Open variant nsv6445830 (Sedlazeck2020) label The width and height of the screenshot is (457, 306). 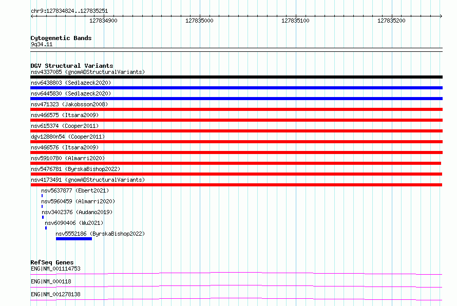(71, 93)
